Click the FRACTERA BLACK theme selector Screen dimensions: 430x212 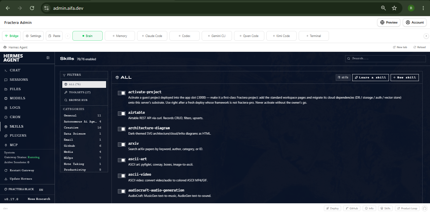[x=19, y=189]
